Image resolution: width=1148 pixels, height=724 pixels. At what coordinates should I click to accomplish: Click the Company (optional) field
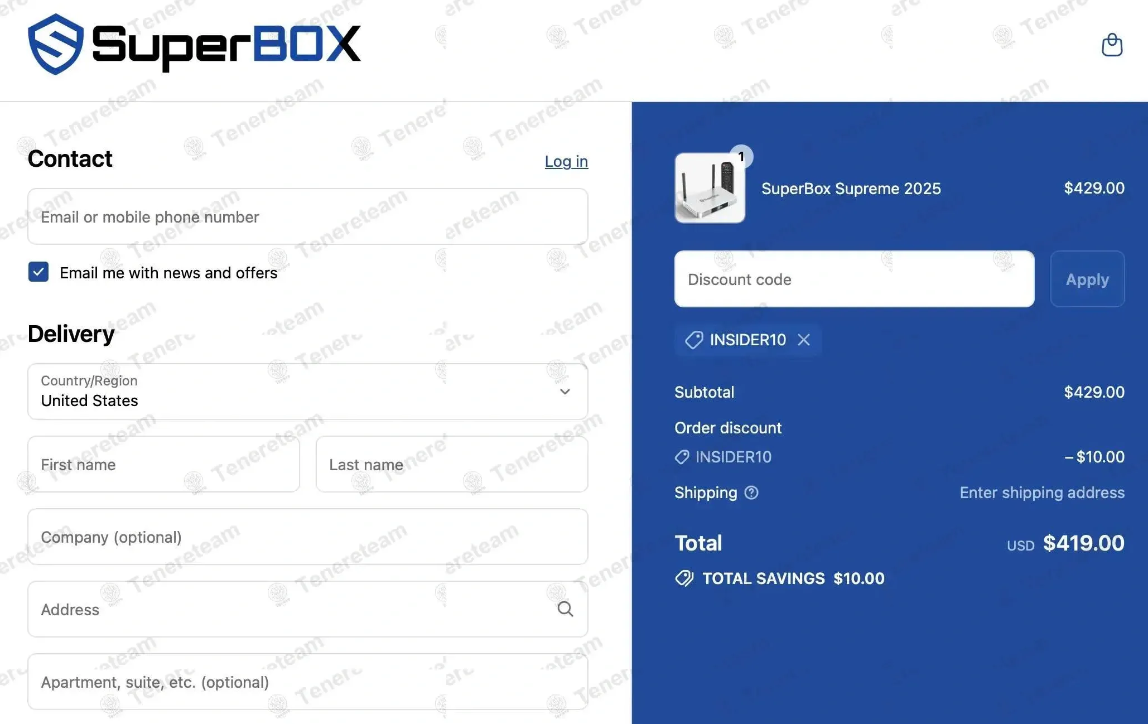click(307, 537)
